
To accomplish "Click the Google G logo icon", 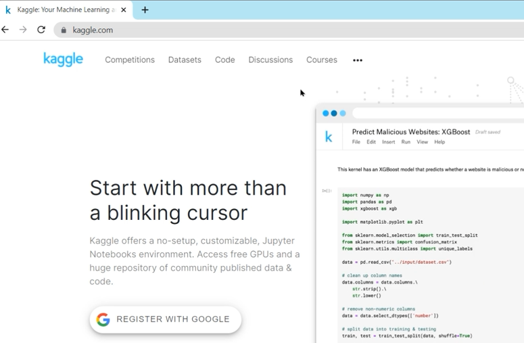I will tap(103, 319).
